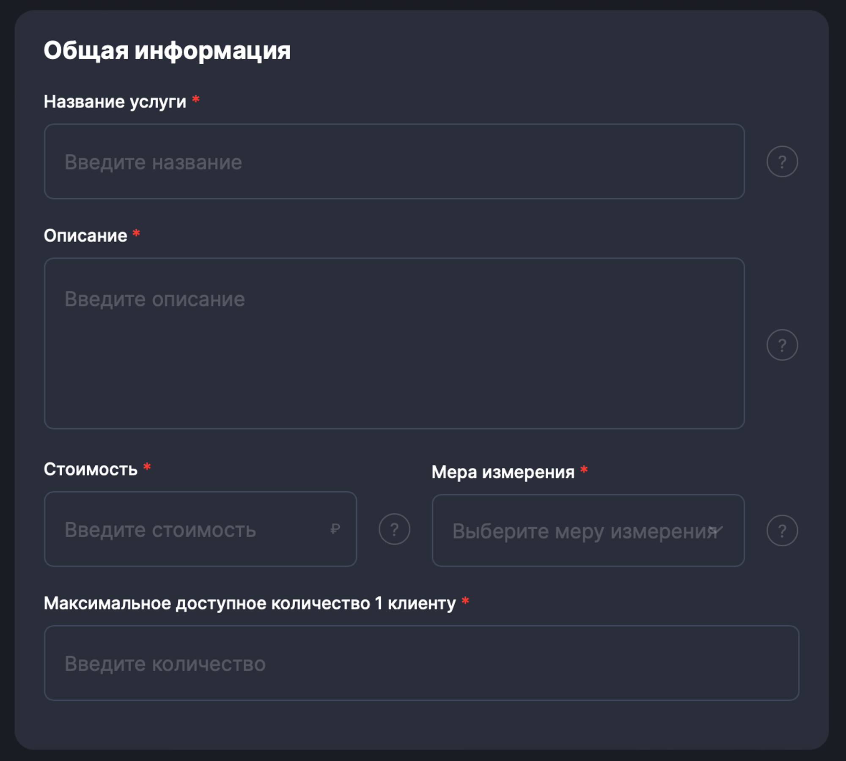846x761 pixels.
Task: Open help icon next to Мера измерения dropdown
Action: click(782, 531)
